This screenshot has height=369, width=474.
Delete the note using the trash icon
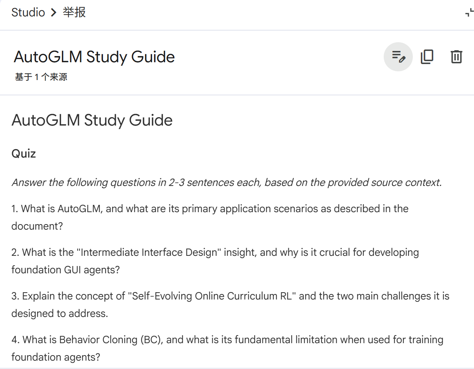pos(456,57)
